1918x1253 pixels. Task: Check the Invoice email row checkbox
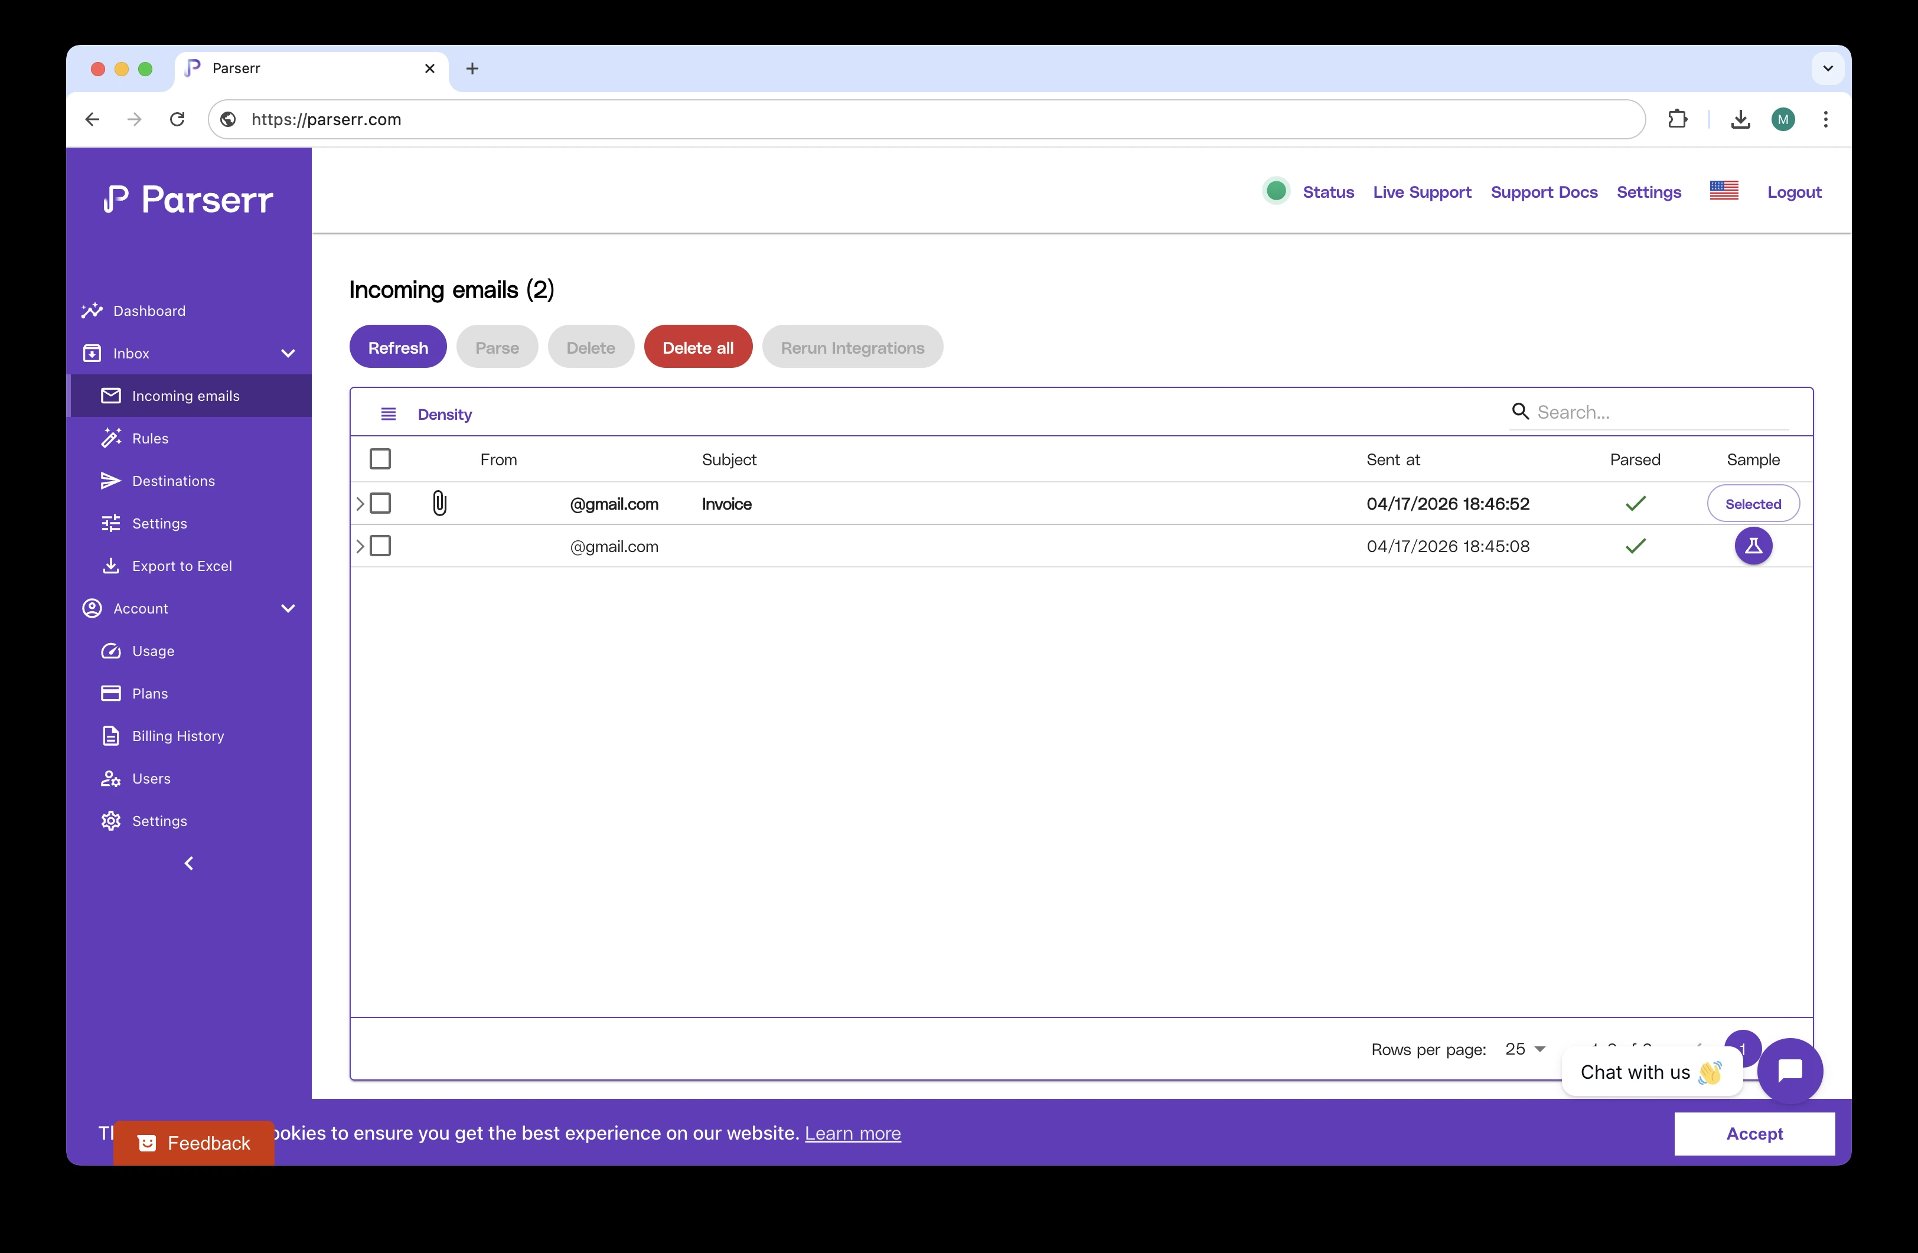click(380, 504)
